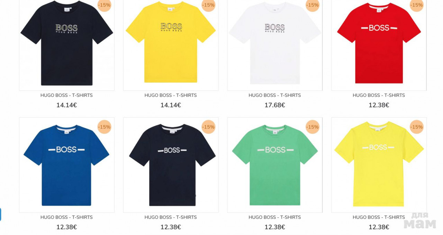The width and height of the screenshot is (443, 235).
Task: Open the title link under the blue t-shirt
Action: tap(66, 217)
